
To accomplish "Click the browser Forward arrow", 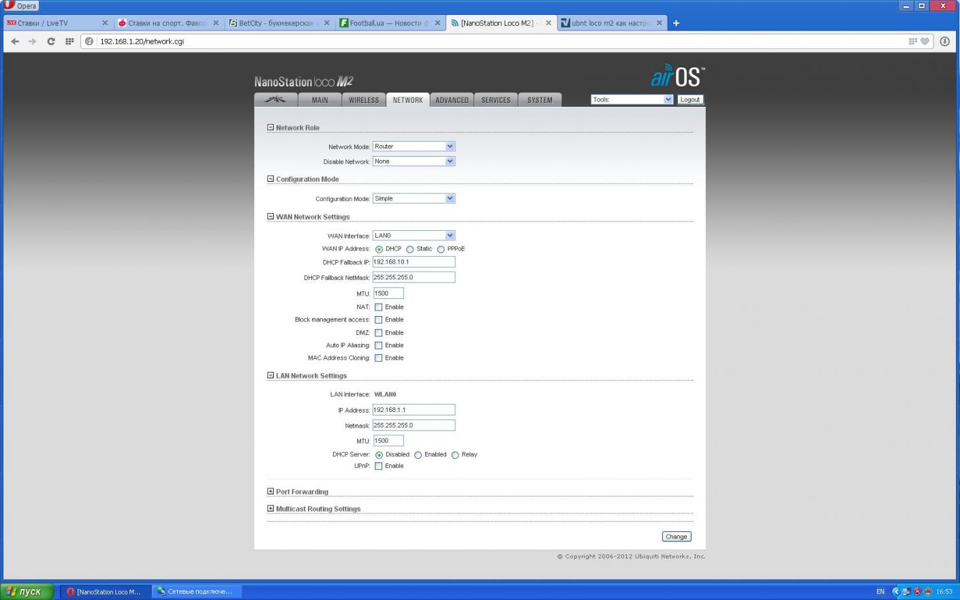I will pos(32,42).
